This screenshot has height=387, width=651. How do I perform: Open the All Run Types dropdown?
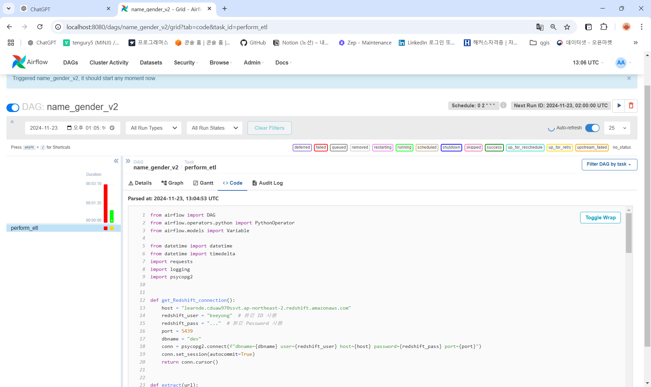coord(154,128)
